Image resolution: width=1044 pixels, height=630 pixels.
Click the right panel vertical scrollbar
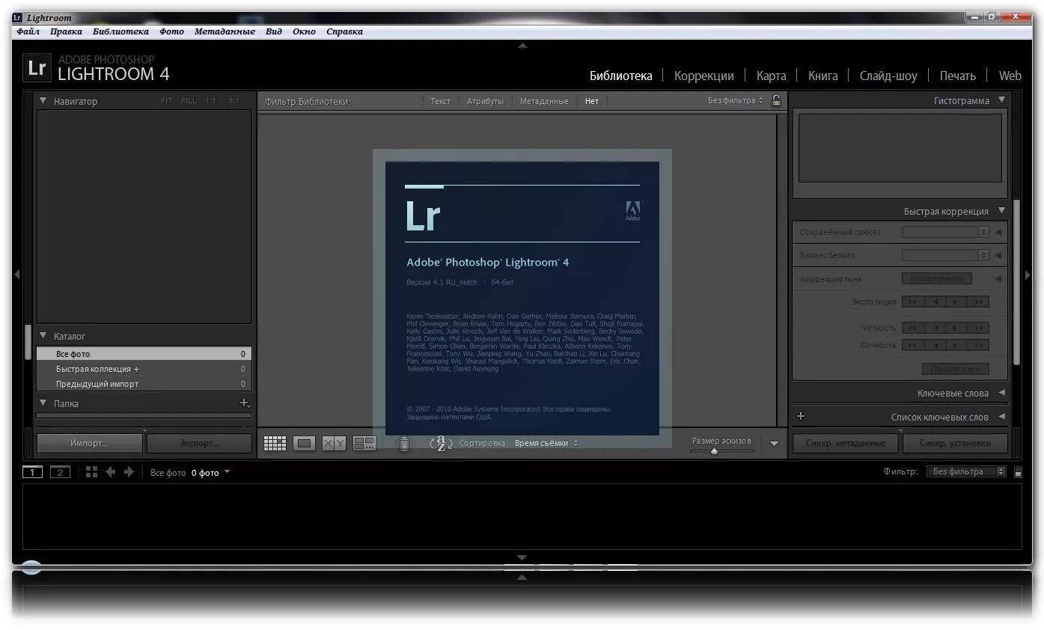(1016, 281)
